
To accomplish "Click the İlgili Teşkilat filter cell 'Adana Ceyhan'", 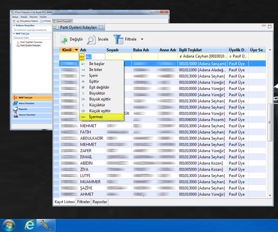I will pyautogui.click(x=202, y=57).
